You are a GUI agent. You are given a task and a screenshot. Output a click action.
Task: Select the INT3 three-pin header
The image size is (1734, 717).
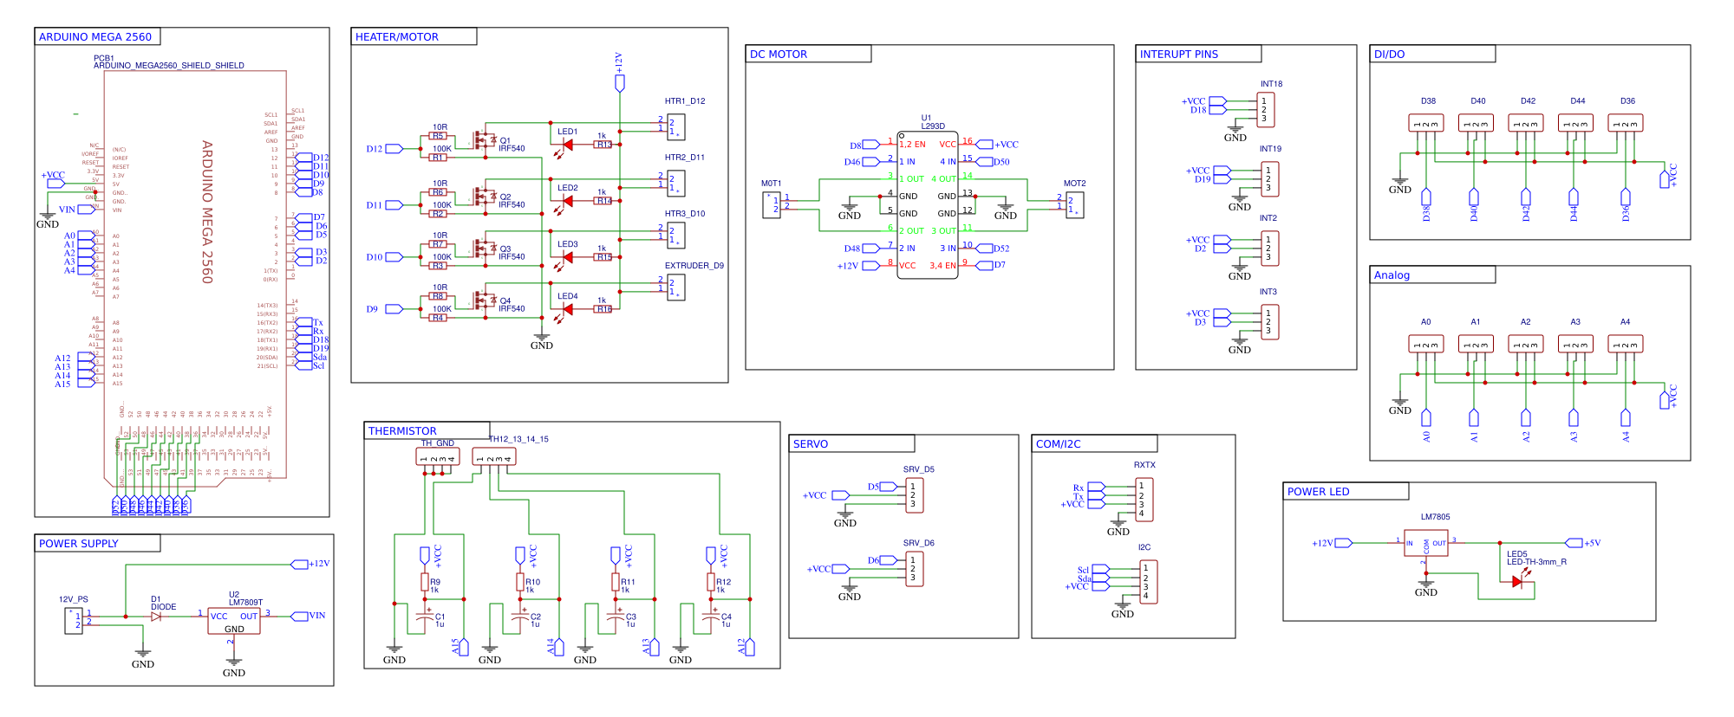1270,322
